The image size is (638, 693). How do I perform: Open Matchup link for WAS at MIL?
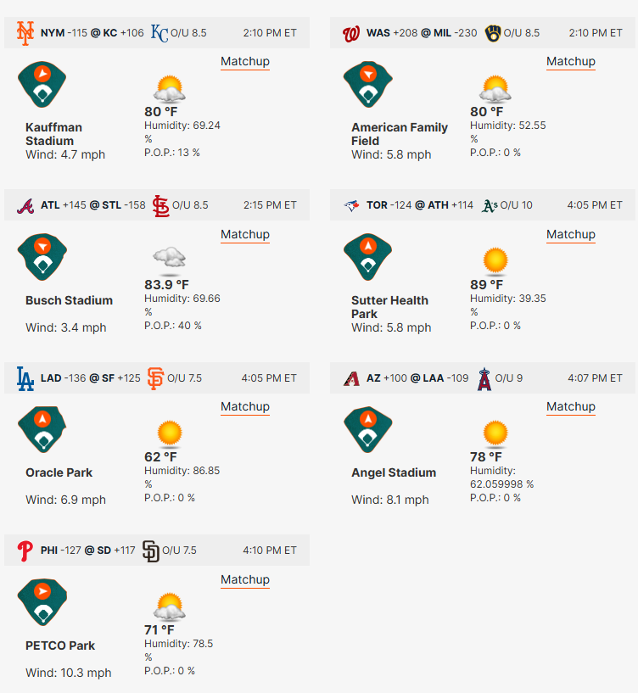click(571, 61)
